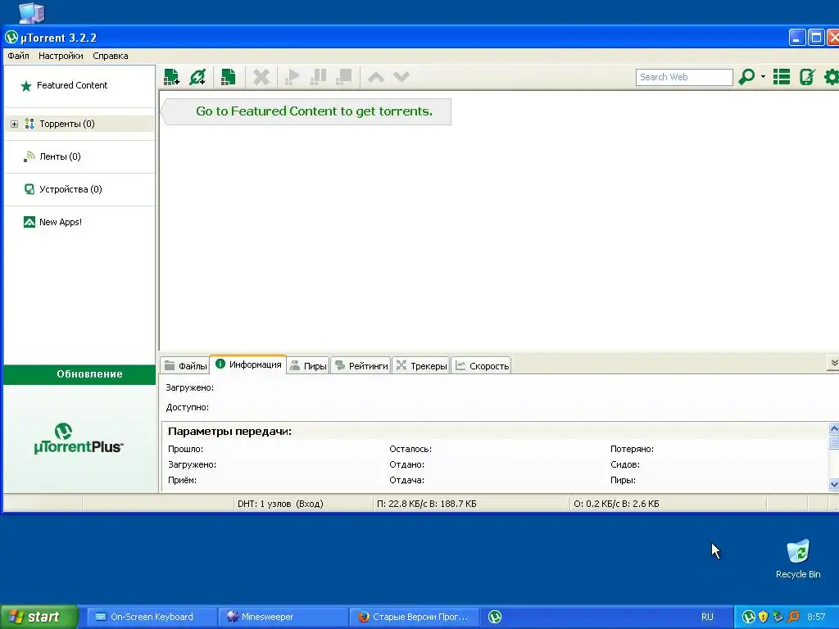Open the Файл menu
The image size is (839, 629).
[x=18, y=56]
